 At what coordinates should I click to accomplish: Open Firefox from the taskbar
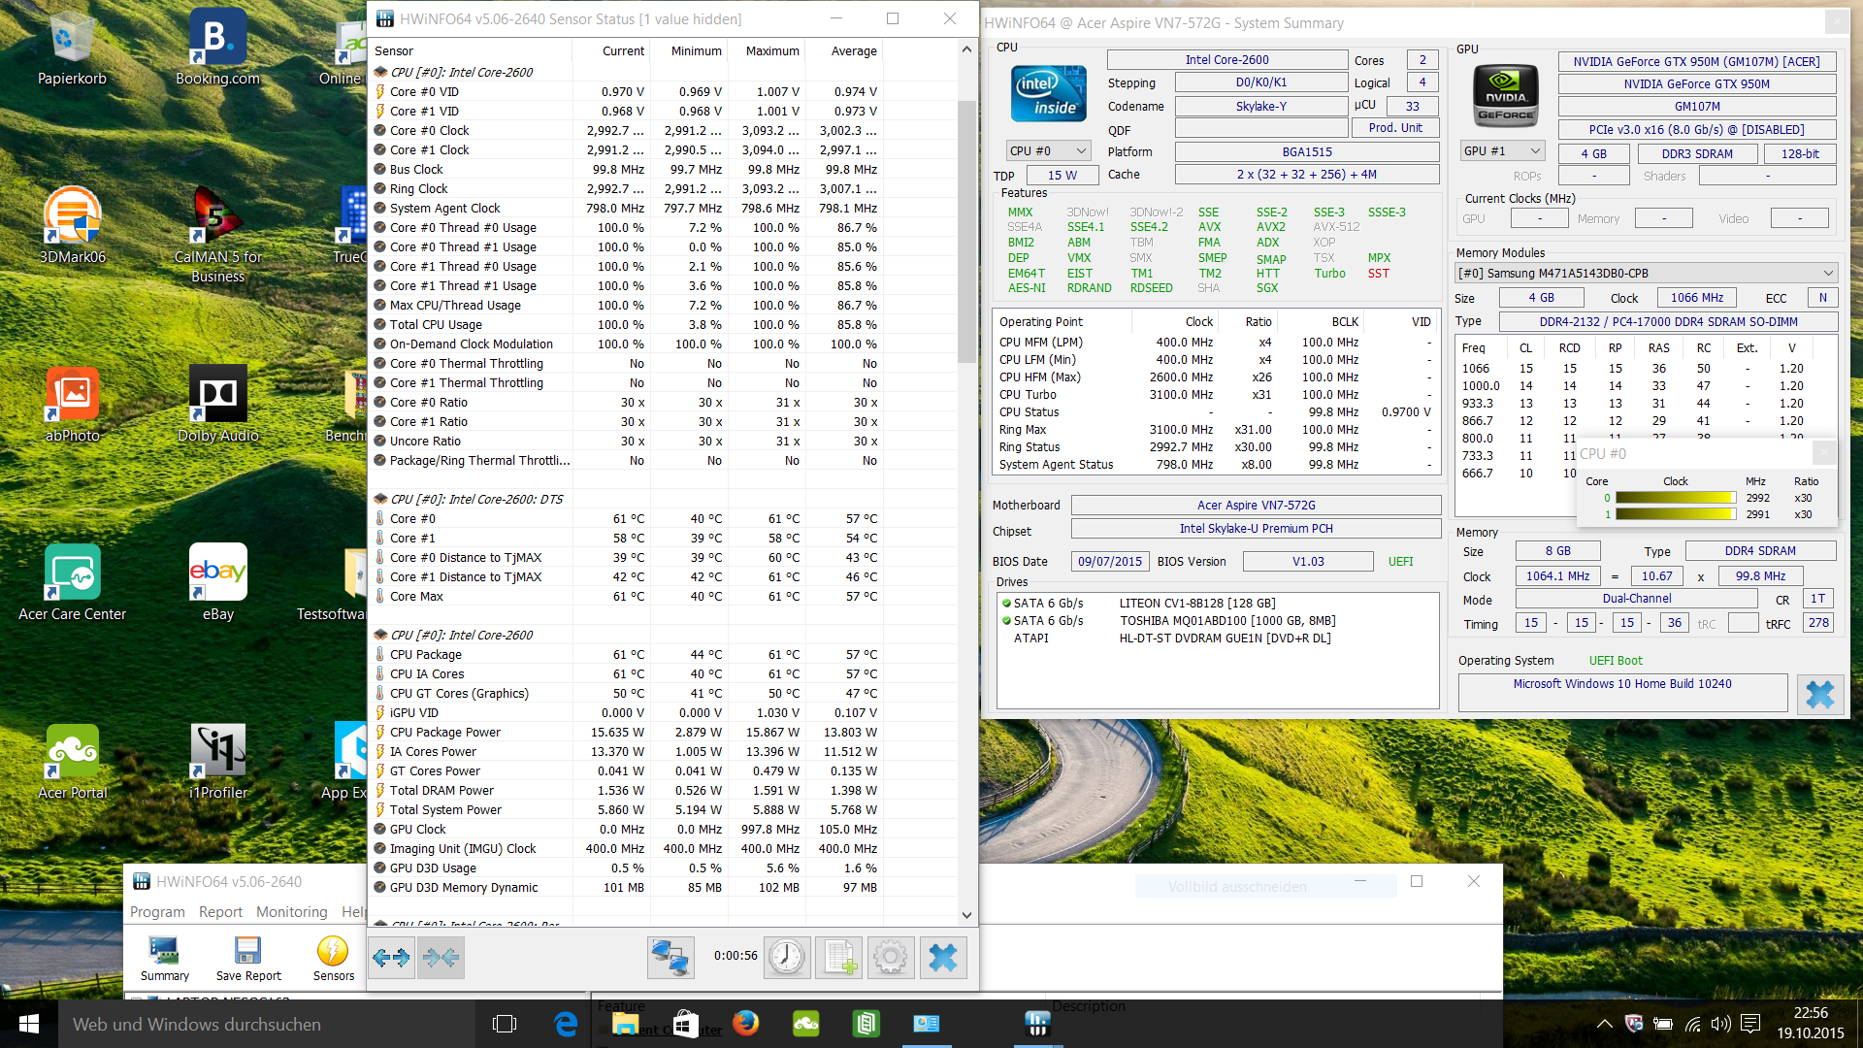tap(745, 1024)
